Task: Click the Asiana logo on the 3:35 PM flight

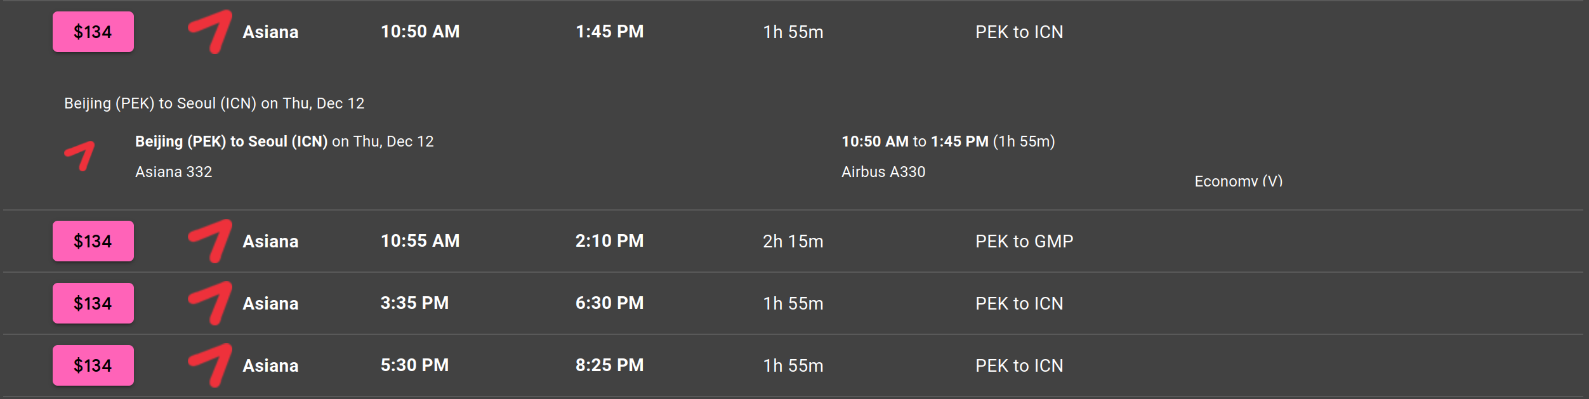Action: (210, 303)
